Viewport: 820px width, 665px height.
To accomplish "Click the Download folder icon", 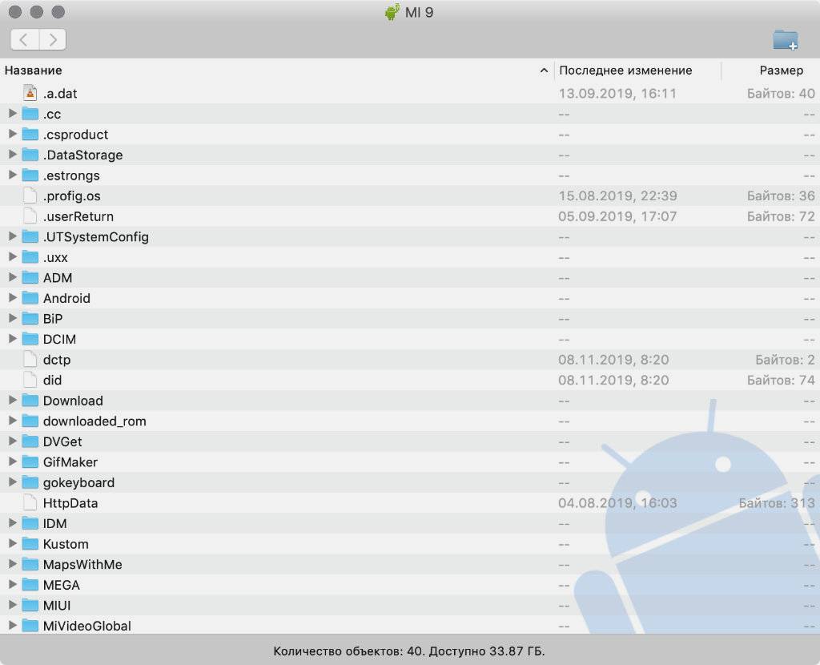I will point(30,401).
